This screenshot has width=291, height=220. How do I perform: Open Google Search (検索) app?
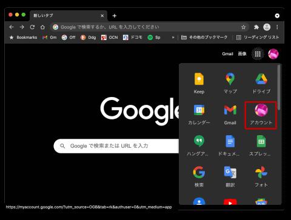199,176
